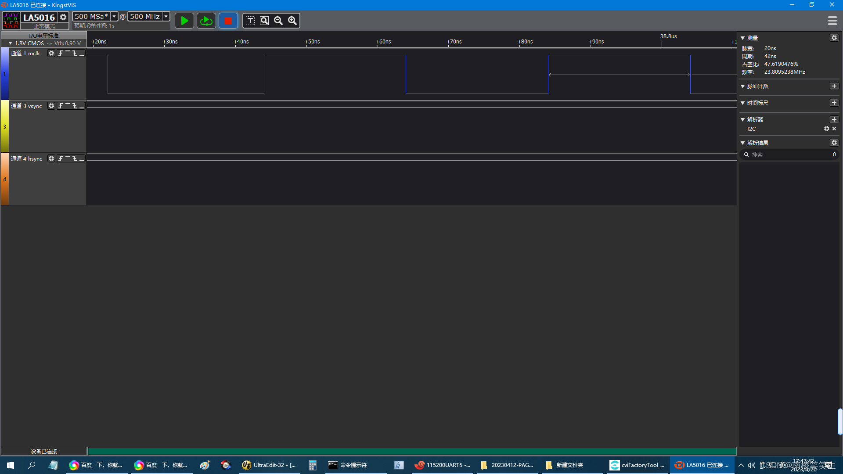
Task: Select the I2C analyzer entry
Action: tap(752, 129)
